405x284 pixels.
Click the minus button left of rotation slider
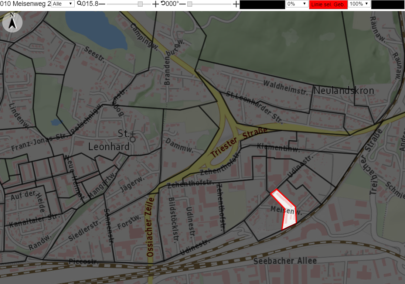183,4
